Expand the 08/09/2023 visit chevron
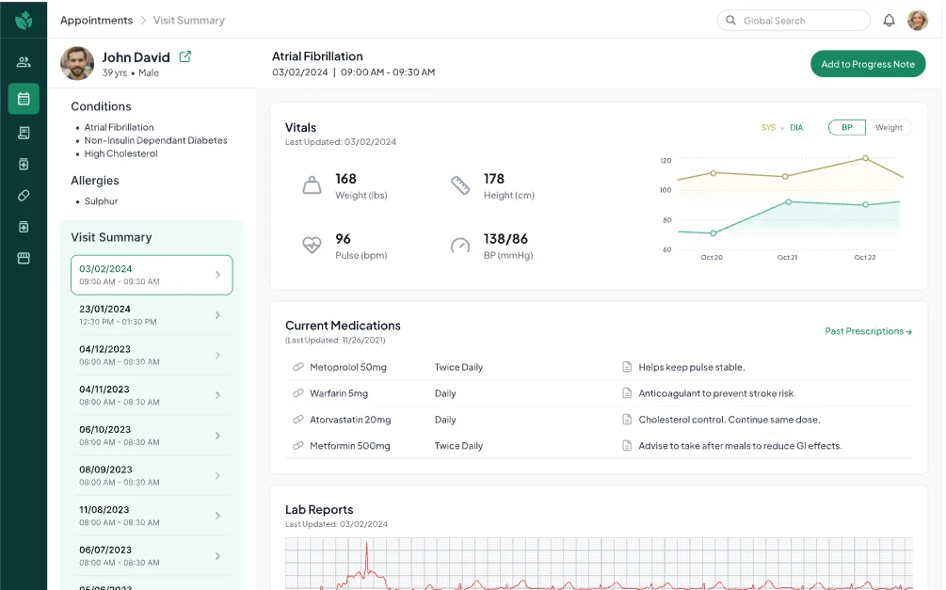The height and width of the screenshot is (590, 946). (x=217, y=475)
